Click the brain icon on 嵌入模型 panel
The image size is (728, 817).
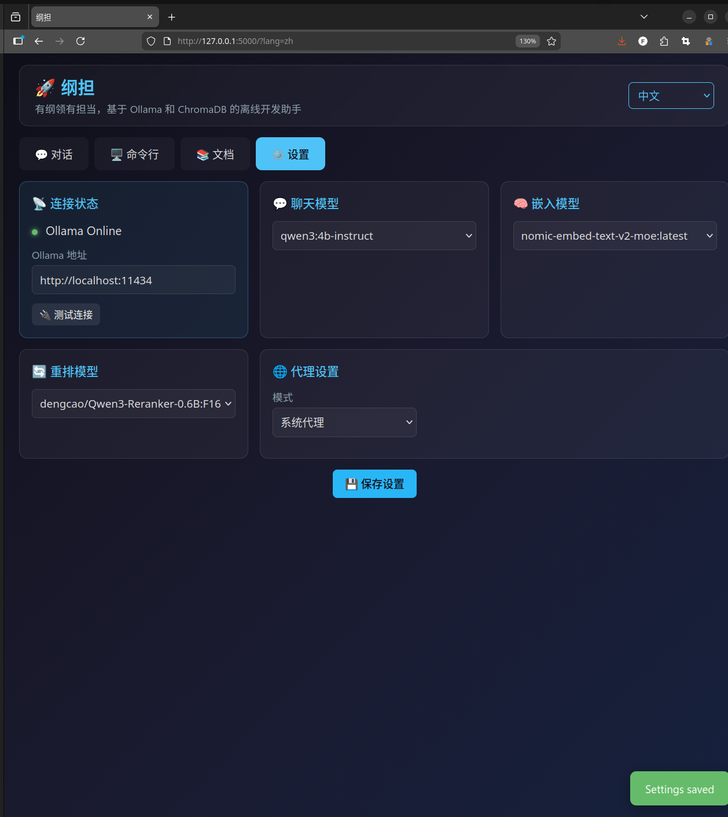520,203
